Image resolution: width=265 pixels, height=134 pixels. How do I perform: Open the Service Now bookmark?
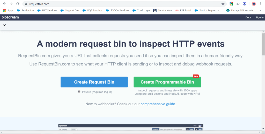click(x=163, y=10)
